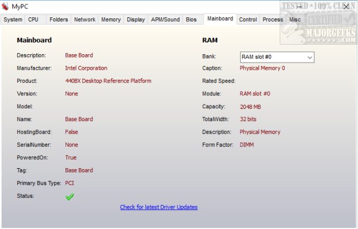358x229 pixels.
Task: Click the green Status checkmark icon
Action: (x=69, y=197)
